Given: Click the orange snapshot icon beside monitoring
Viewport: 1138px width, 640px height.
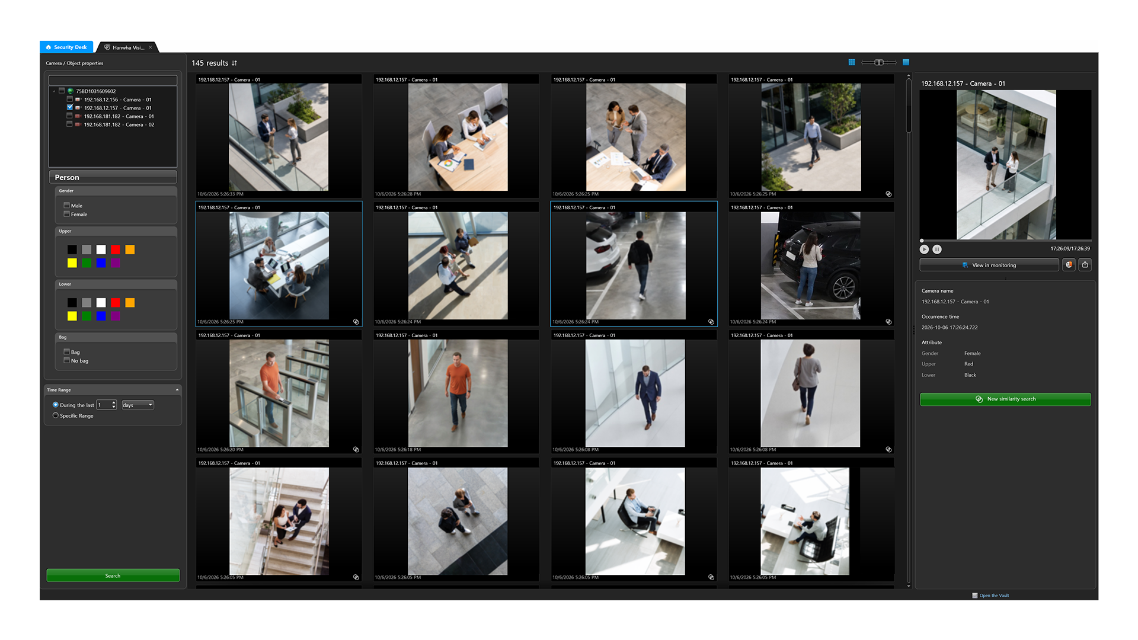Looking at the screenshot, I should tap(1069, 265).
